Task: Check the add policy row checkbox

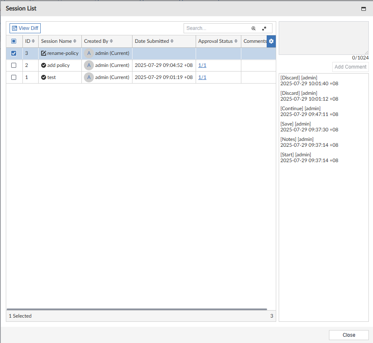Action: tap(14, 65)
